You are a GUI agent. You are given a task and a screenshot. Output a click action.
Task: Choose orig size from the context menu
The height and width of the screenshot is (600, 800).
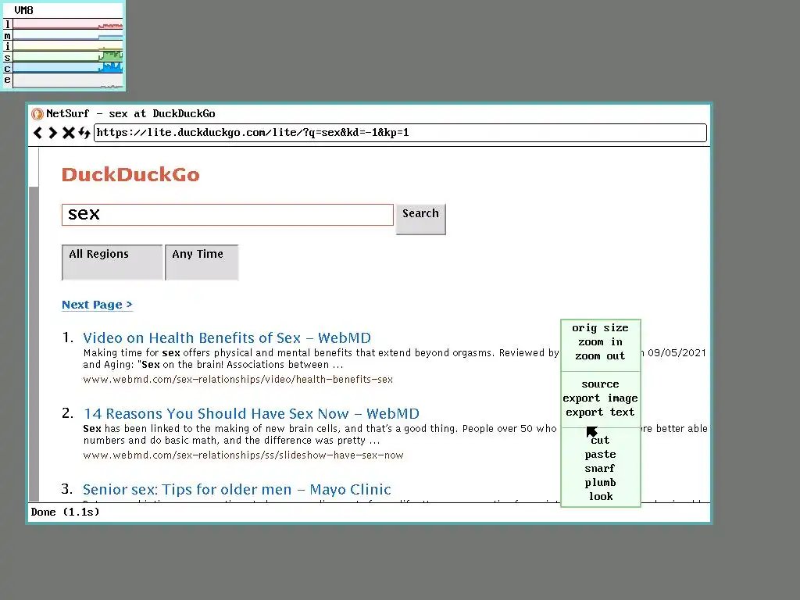point(600,328)
